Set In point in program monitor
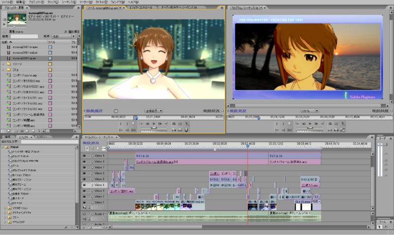394x235 pixels. coord(277,123)
